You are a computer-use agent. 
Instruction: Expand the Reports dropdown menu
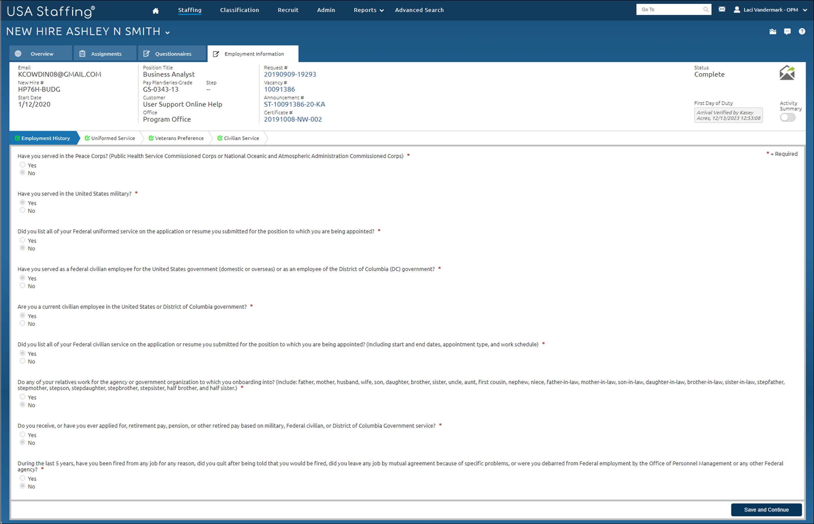[369, 10]
